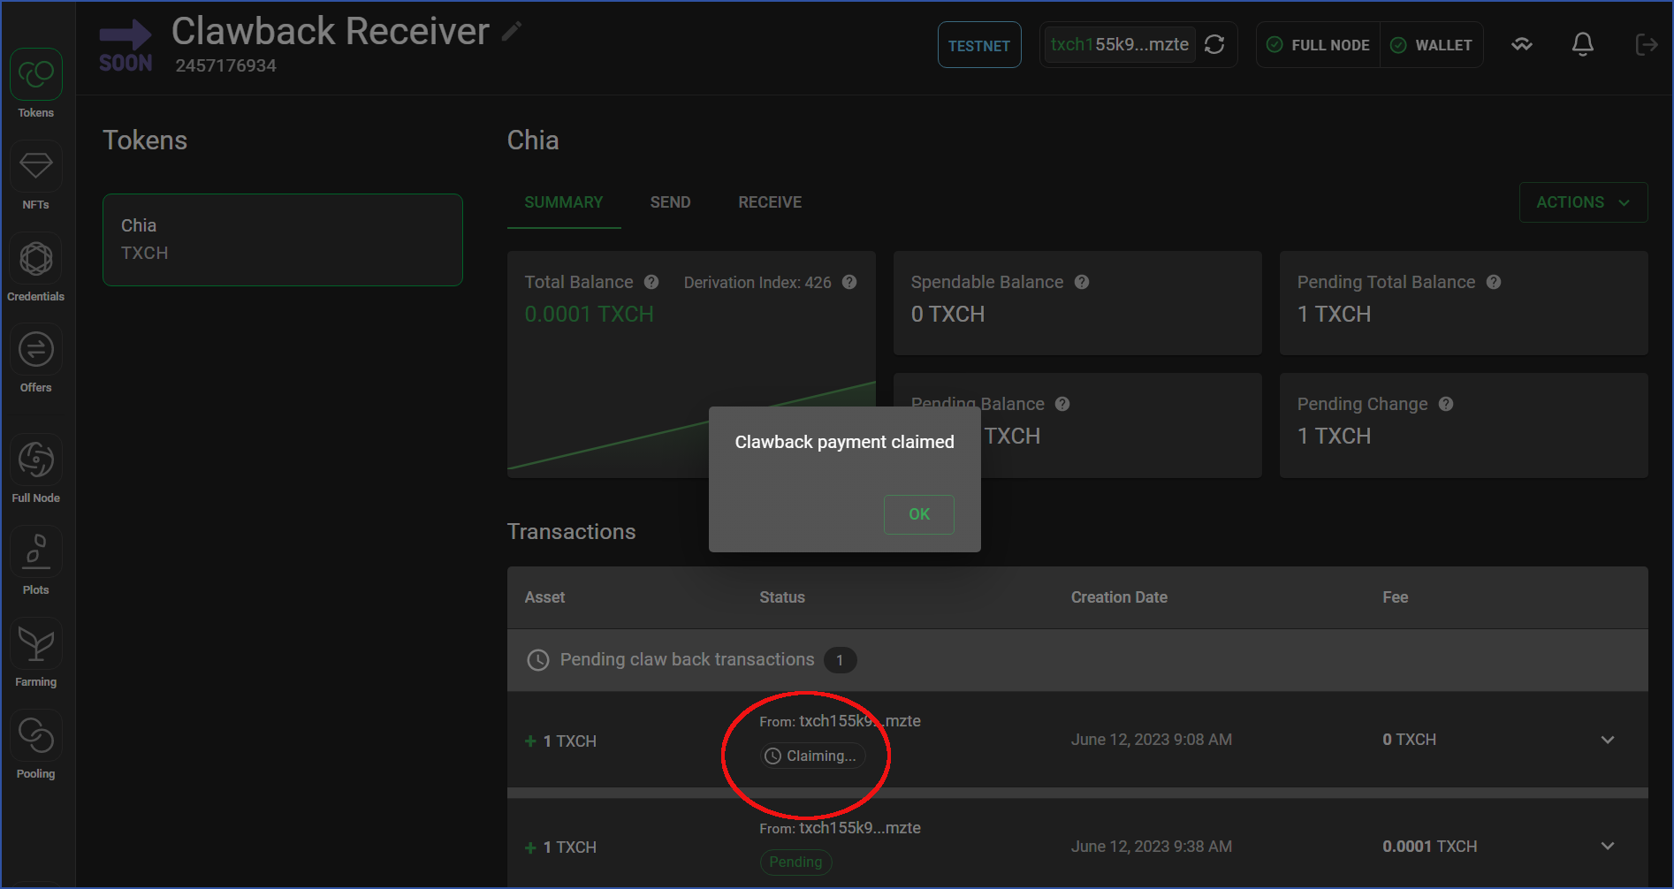
Task: Click the Soon arrow logo
Action: [x=126, y=46]
